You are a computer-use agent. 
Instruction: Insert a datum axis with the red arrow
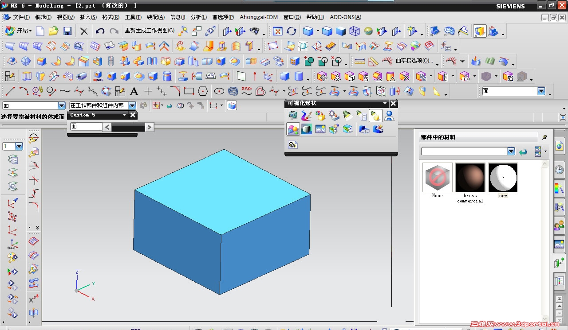pyautogui.click(x=255, y=76)
